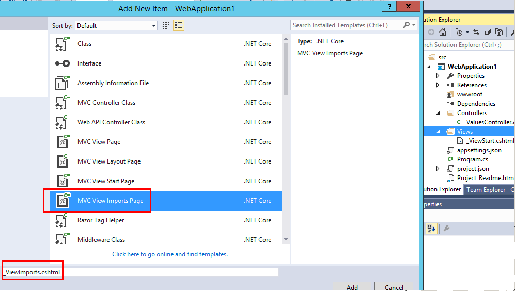This screenshot has height=291, width=515.
Task: Select the Class template icon
Action: coord(63,44)
